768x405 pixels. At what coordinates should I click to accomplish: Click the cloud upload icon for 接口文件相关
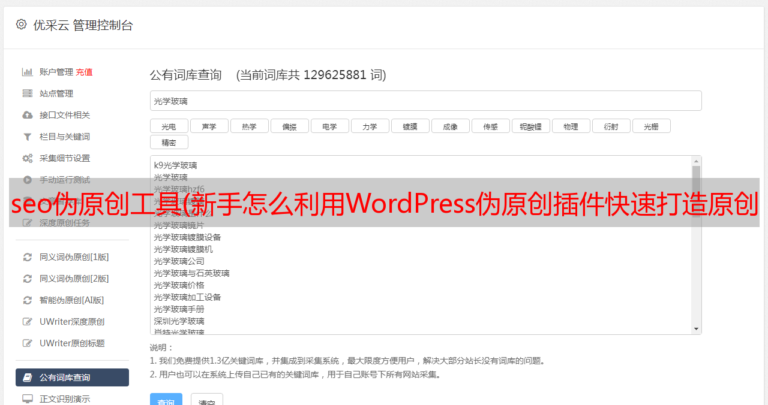[28, 115]
